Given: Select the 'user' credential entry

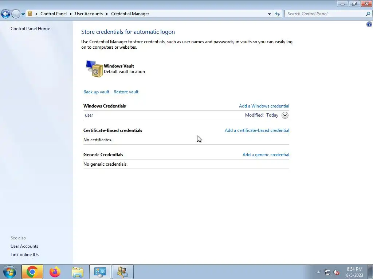Looking at the screenshot, I should pyautogui.click(x=186, y=115).
